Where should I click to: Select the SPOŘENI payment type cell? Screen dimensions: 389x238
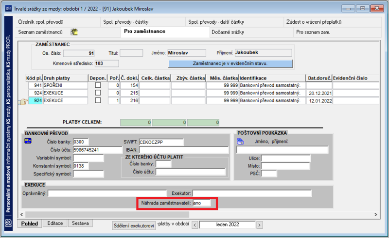pos(65,85)
